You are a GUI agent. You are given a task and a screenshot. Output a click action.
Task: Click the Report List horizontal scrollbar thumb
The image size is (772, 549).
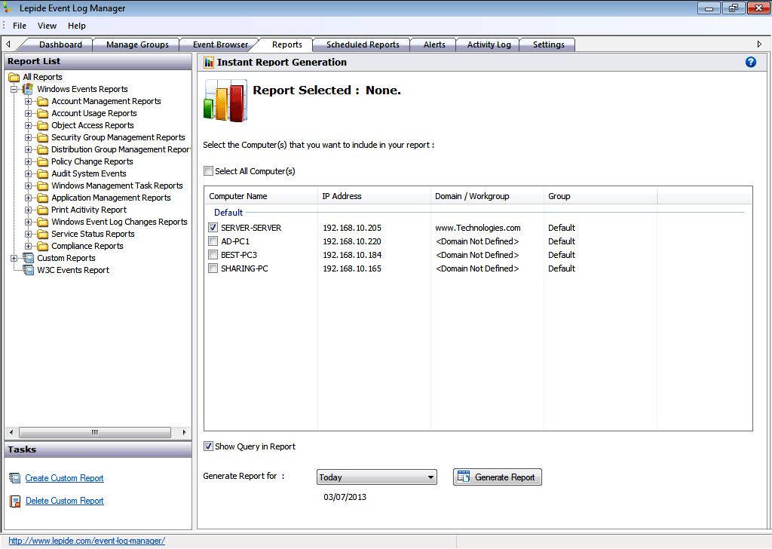(x=94, y=432)
